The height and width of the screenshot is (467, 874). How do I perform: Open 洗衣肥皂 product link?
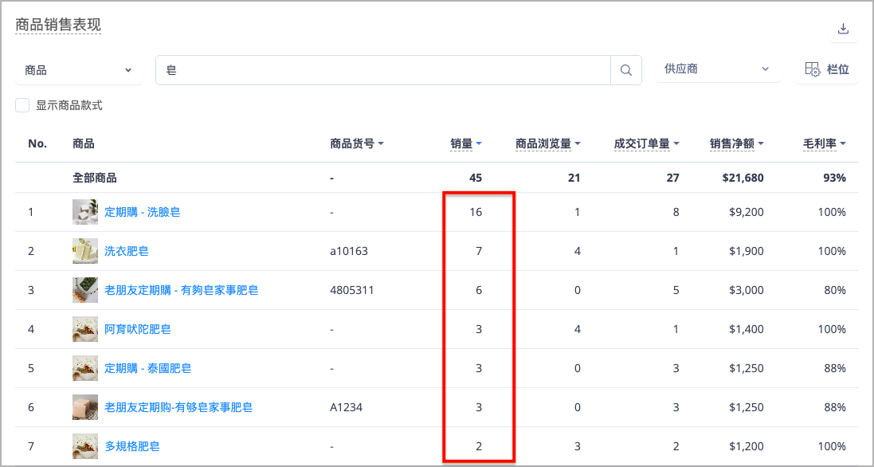(x=127, y=251)
